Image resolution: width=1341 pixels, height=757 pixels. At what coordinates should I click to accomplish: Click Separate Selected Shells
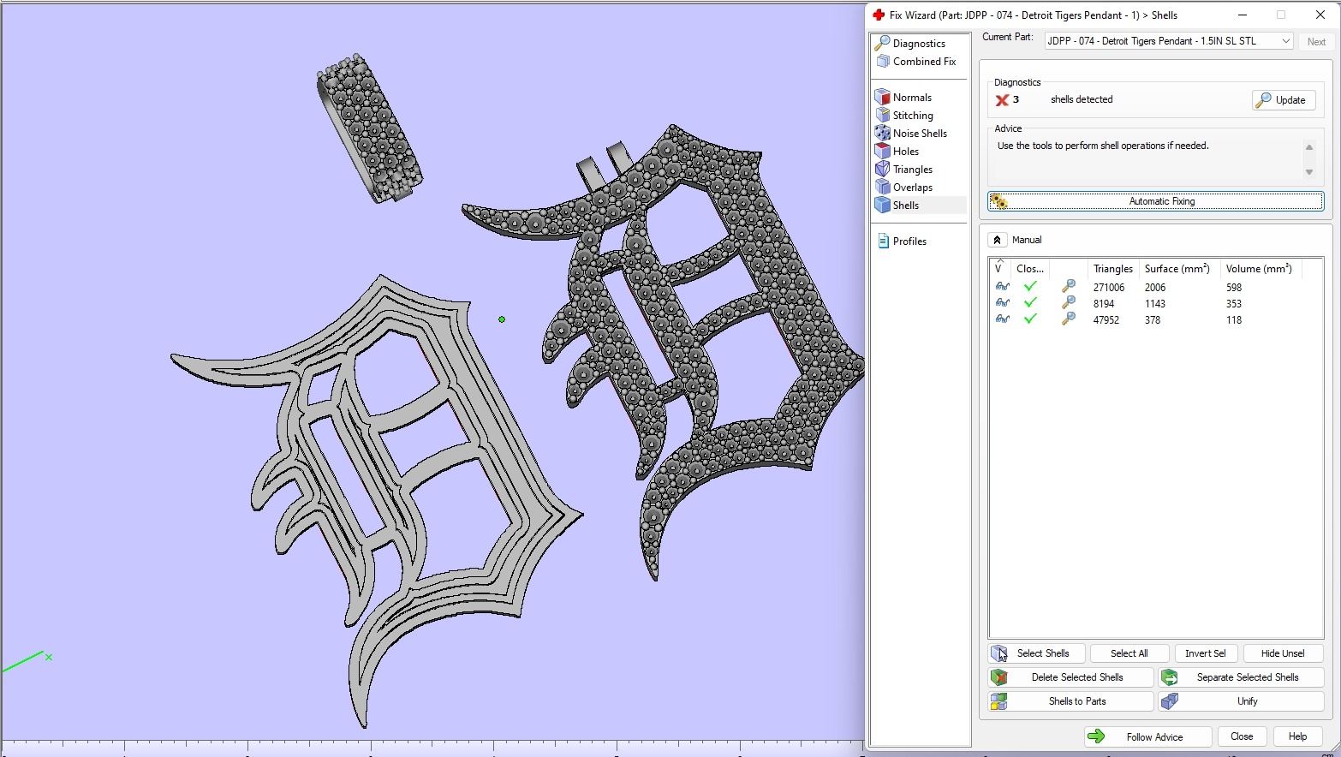click(1241, 677)
